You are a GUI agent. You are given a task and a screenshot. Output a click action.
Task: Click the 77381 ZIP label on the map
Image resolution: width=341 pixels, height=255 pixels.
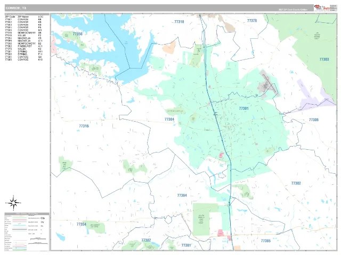pos(186,245)
